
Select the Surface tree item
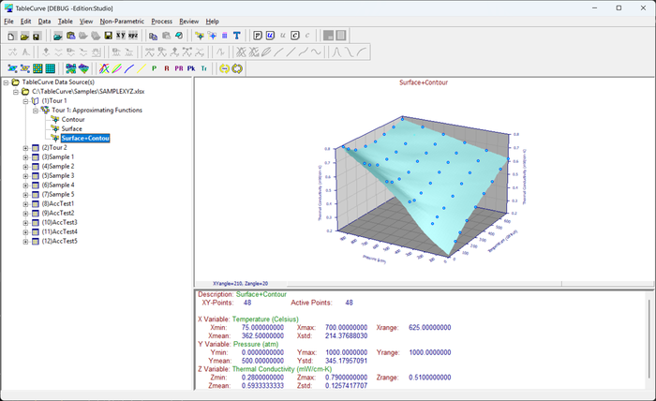tap(71, 128)
